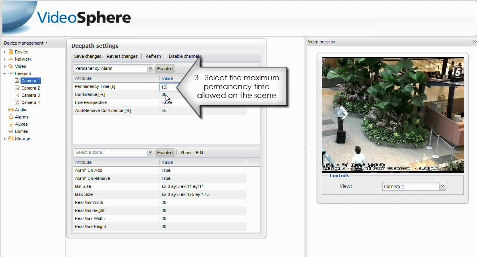Click the Real Max Height value 30
The height and width of the screenshot is (257, 477).
[164, 227]
